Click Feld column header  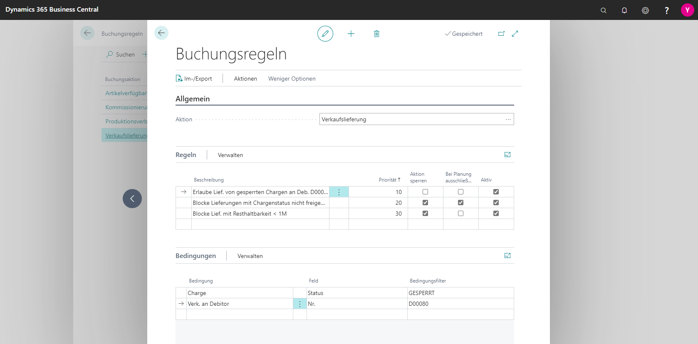pos(313,281)
